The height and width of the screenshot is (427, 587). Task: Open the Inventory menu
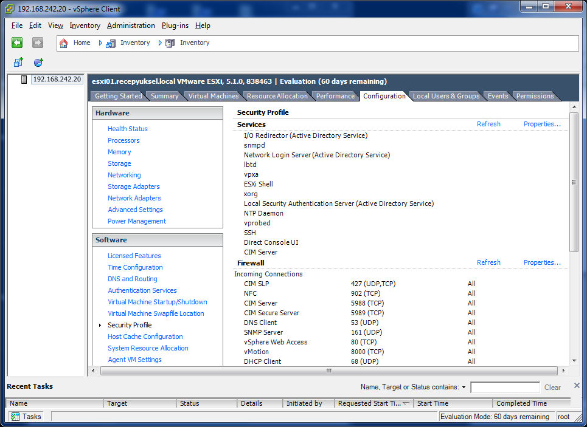click(x=85, y=26)
